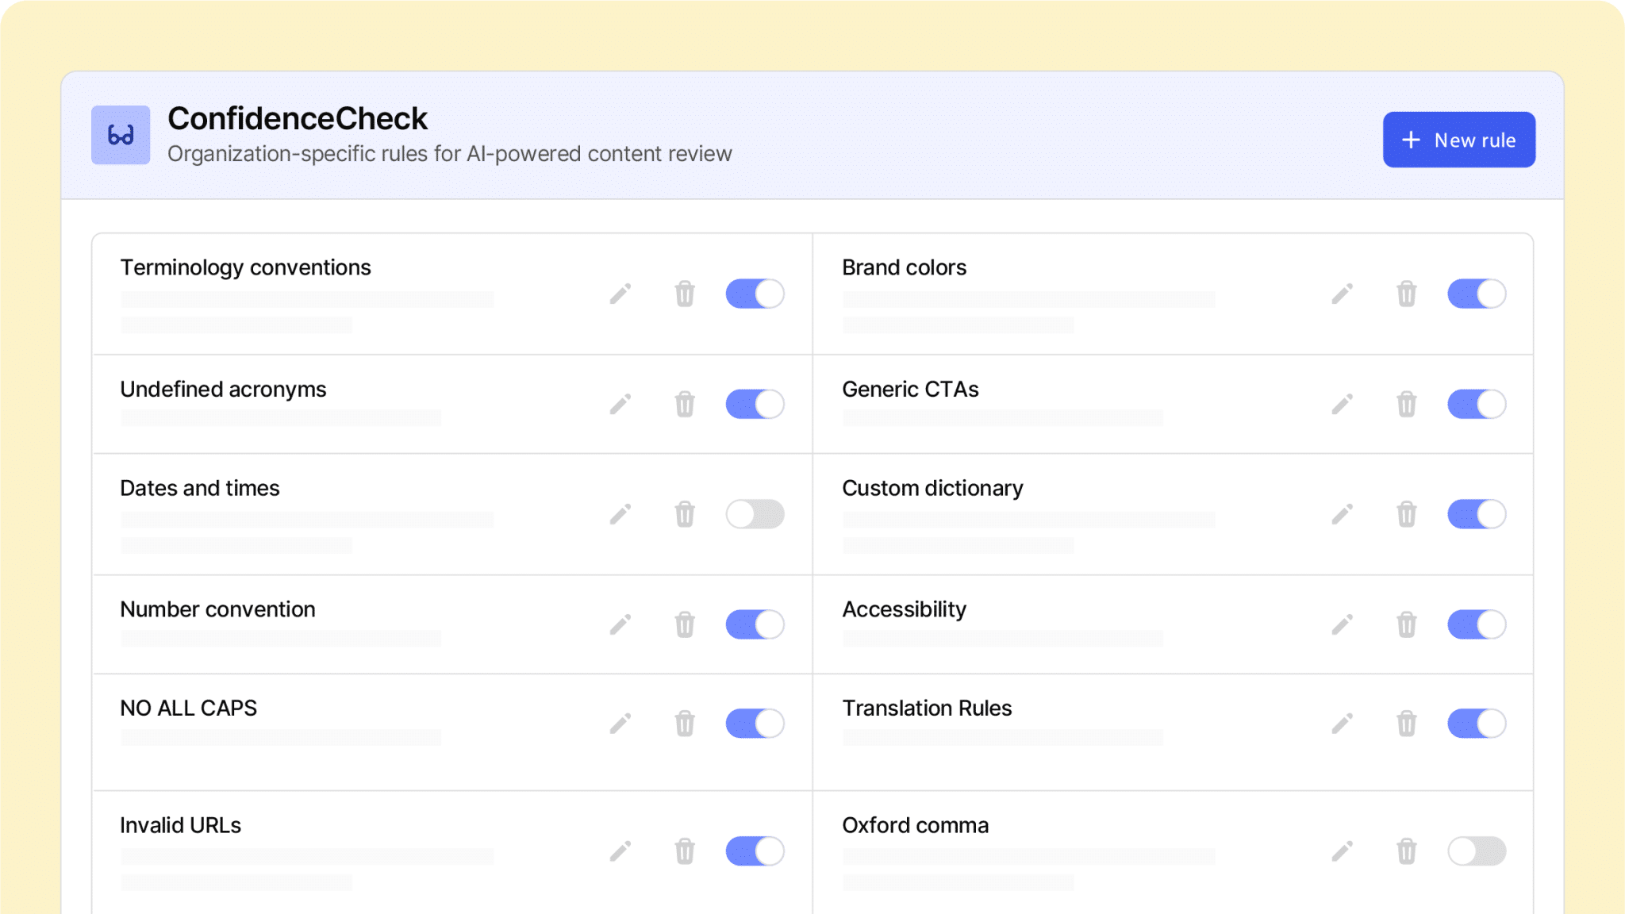
Task: Disable the Accessibility rule toggle
Action: click(1476, 624)
